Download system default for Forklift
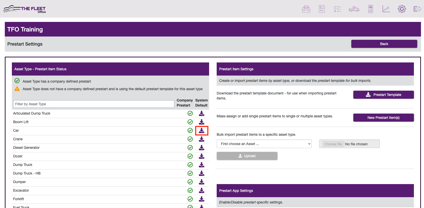Viewport: 424px width, 208px height. coord(202,199)
